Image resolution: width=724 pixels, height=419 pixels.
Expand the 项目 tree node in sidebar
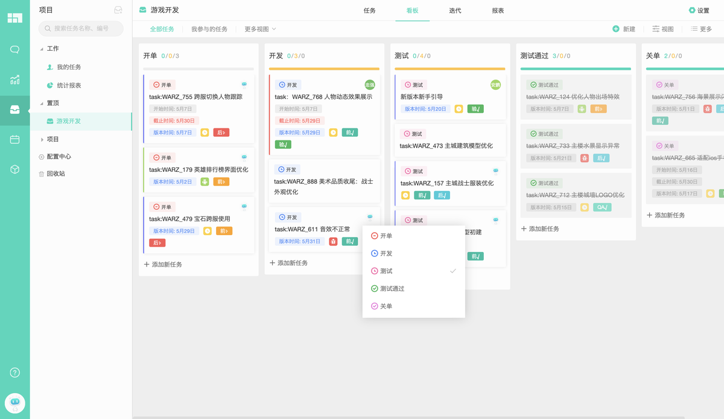42,139
